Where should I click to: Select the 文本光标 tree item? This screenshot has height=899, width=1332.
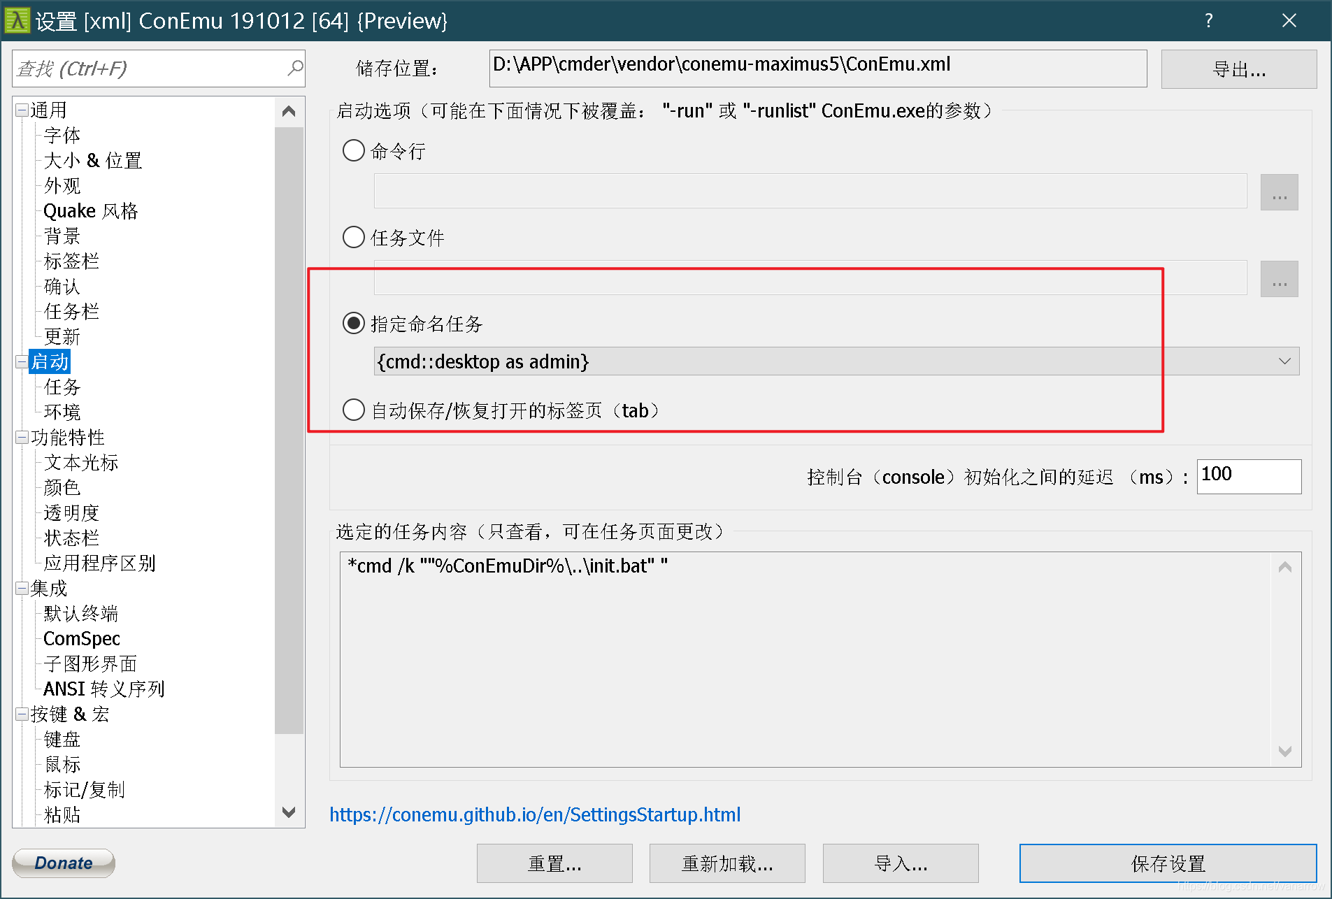coord(80,462)
